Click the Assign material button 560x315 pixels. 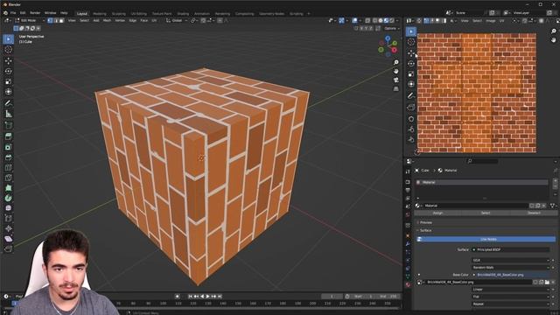coord(437,213)
